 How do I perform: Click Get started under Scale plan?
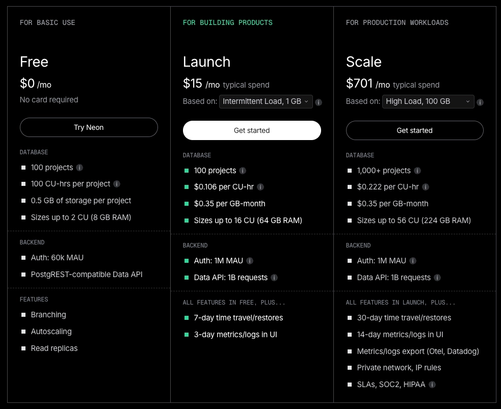(414, 130)
